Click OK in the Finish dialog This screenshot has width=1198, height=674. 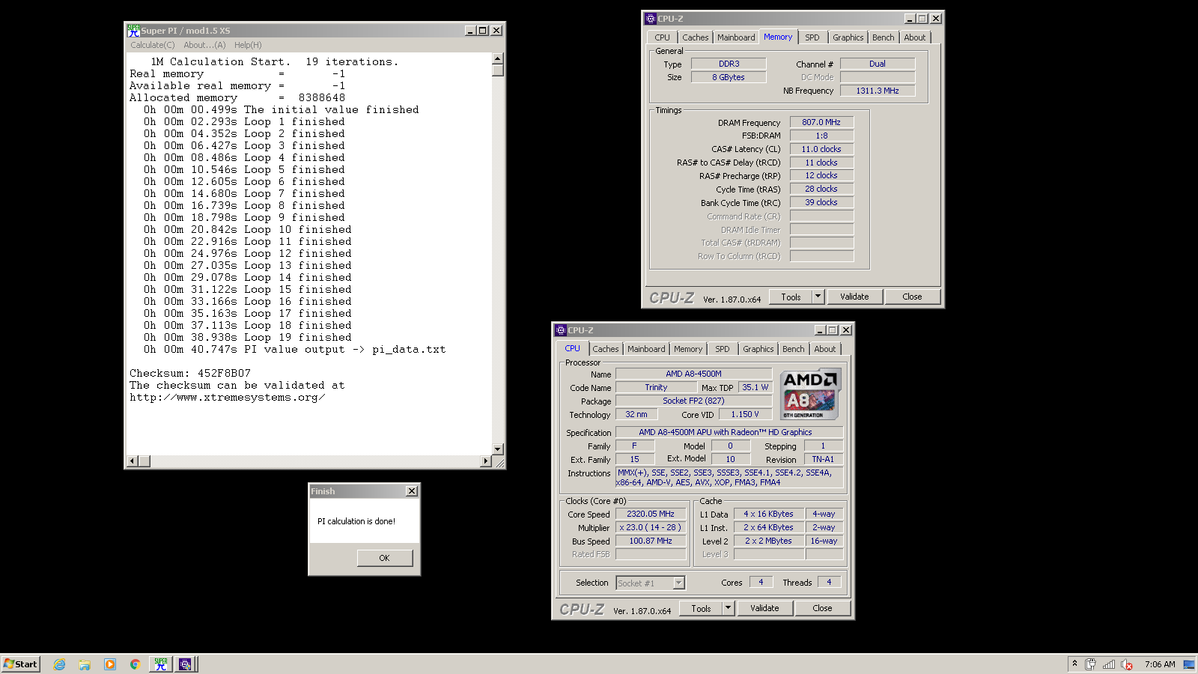click(384, 558)
